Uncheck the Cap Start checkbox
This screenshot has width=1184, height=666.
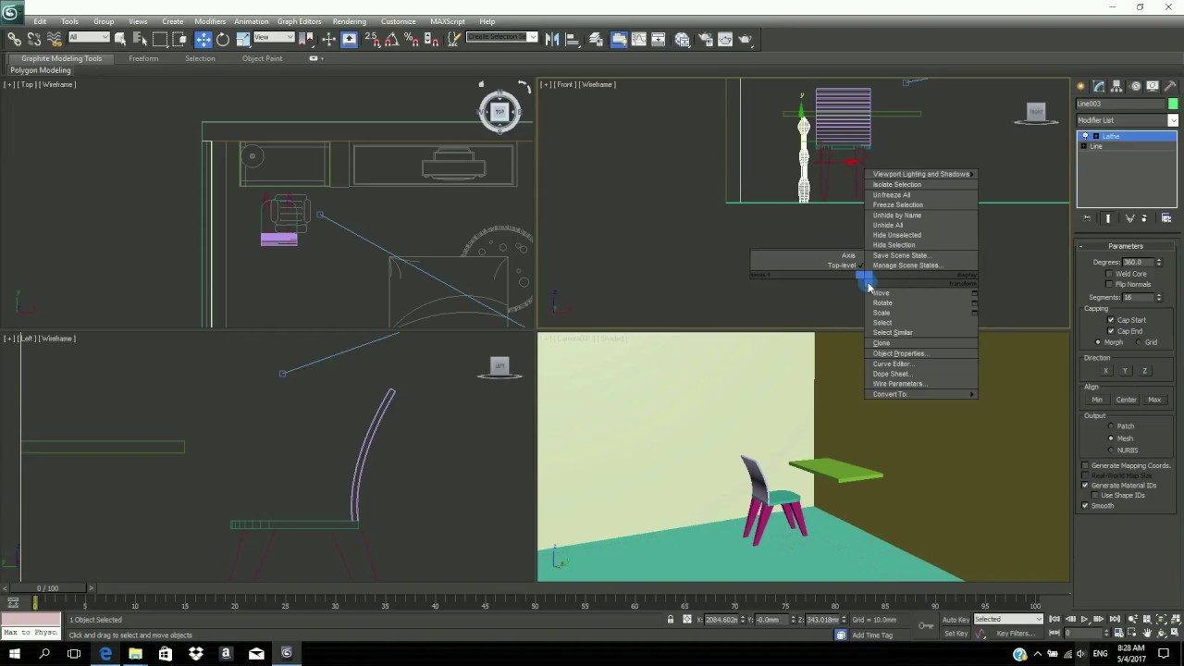(1111, 320)
